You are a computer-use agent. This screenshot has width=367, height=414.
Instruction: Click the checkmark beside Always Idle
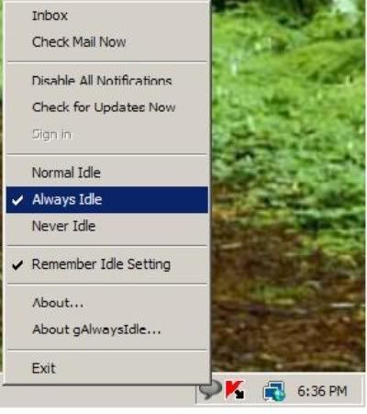click(x=17, y=200)
